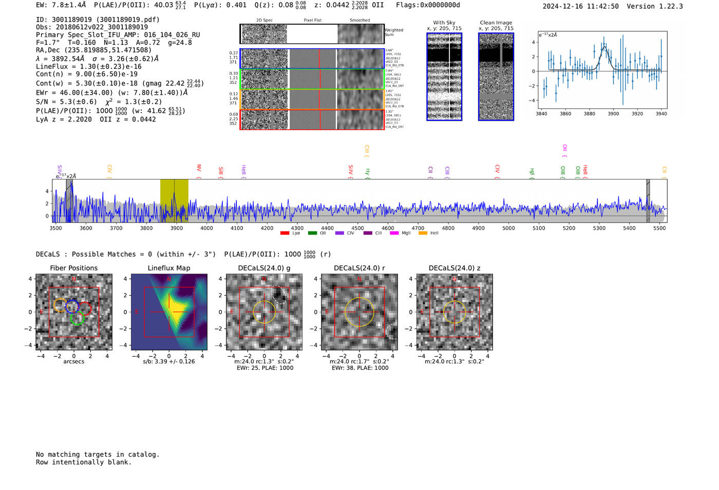Click the '2D Spec' column header
Viewport: 719px width, 490px height.
(264, 20)
